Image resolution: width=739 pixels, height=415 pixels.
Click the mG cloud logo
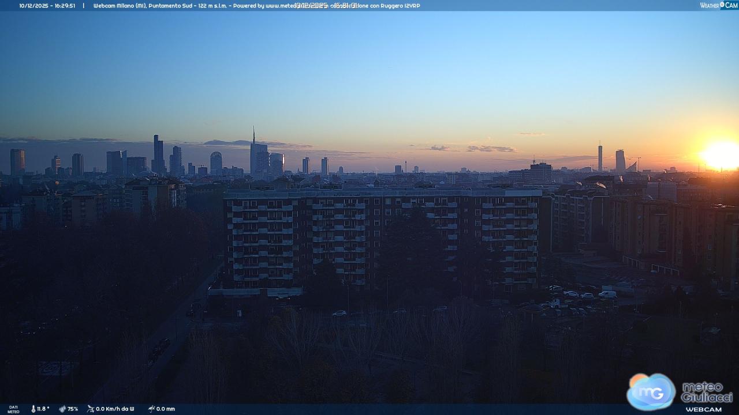pos(651,391)
